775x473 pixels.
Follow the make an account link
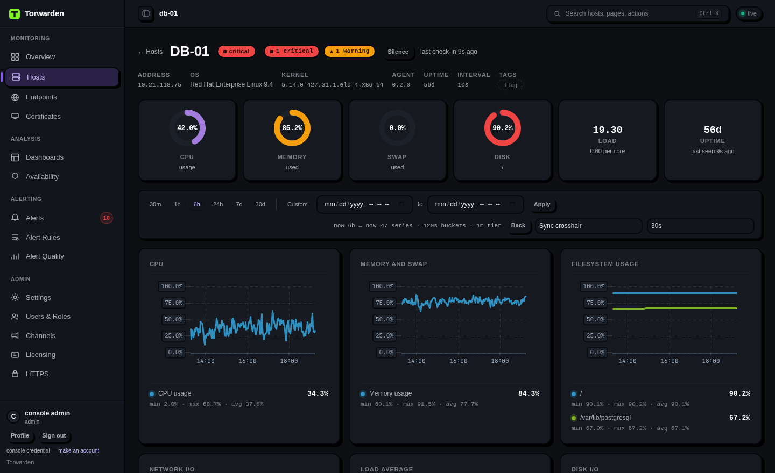tap(79, 451)
